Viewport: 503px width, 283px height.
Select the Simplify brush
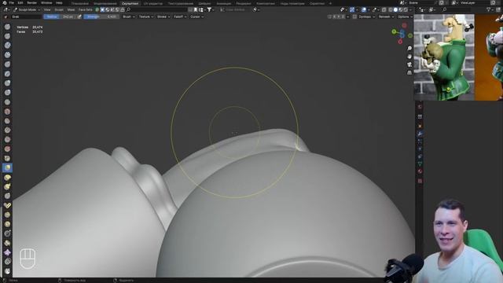click(x=7, y=262)
